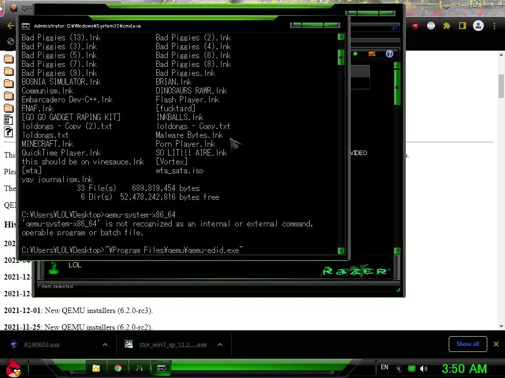Click the command prompt input line
Viewport: 505px width, 378px height.
tap(132, 250)
